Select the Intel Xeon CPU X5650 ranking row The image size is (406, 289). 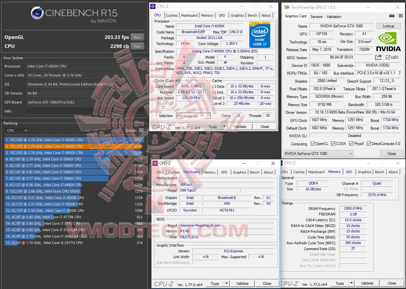[x=74, y=191]
